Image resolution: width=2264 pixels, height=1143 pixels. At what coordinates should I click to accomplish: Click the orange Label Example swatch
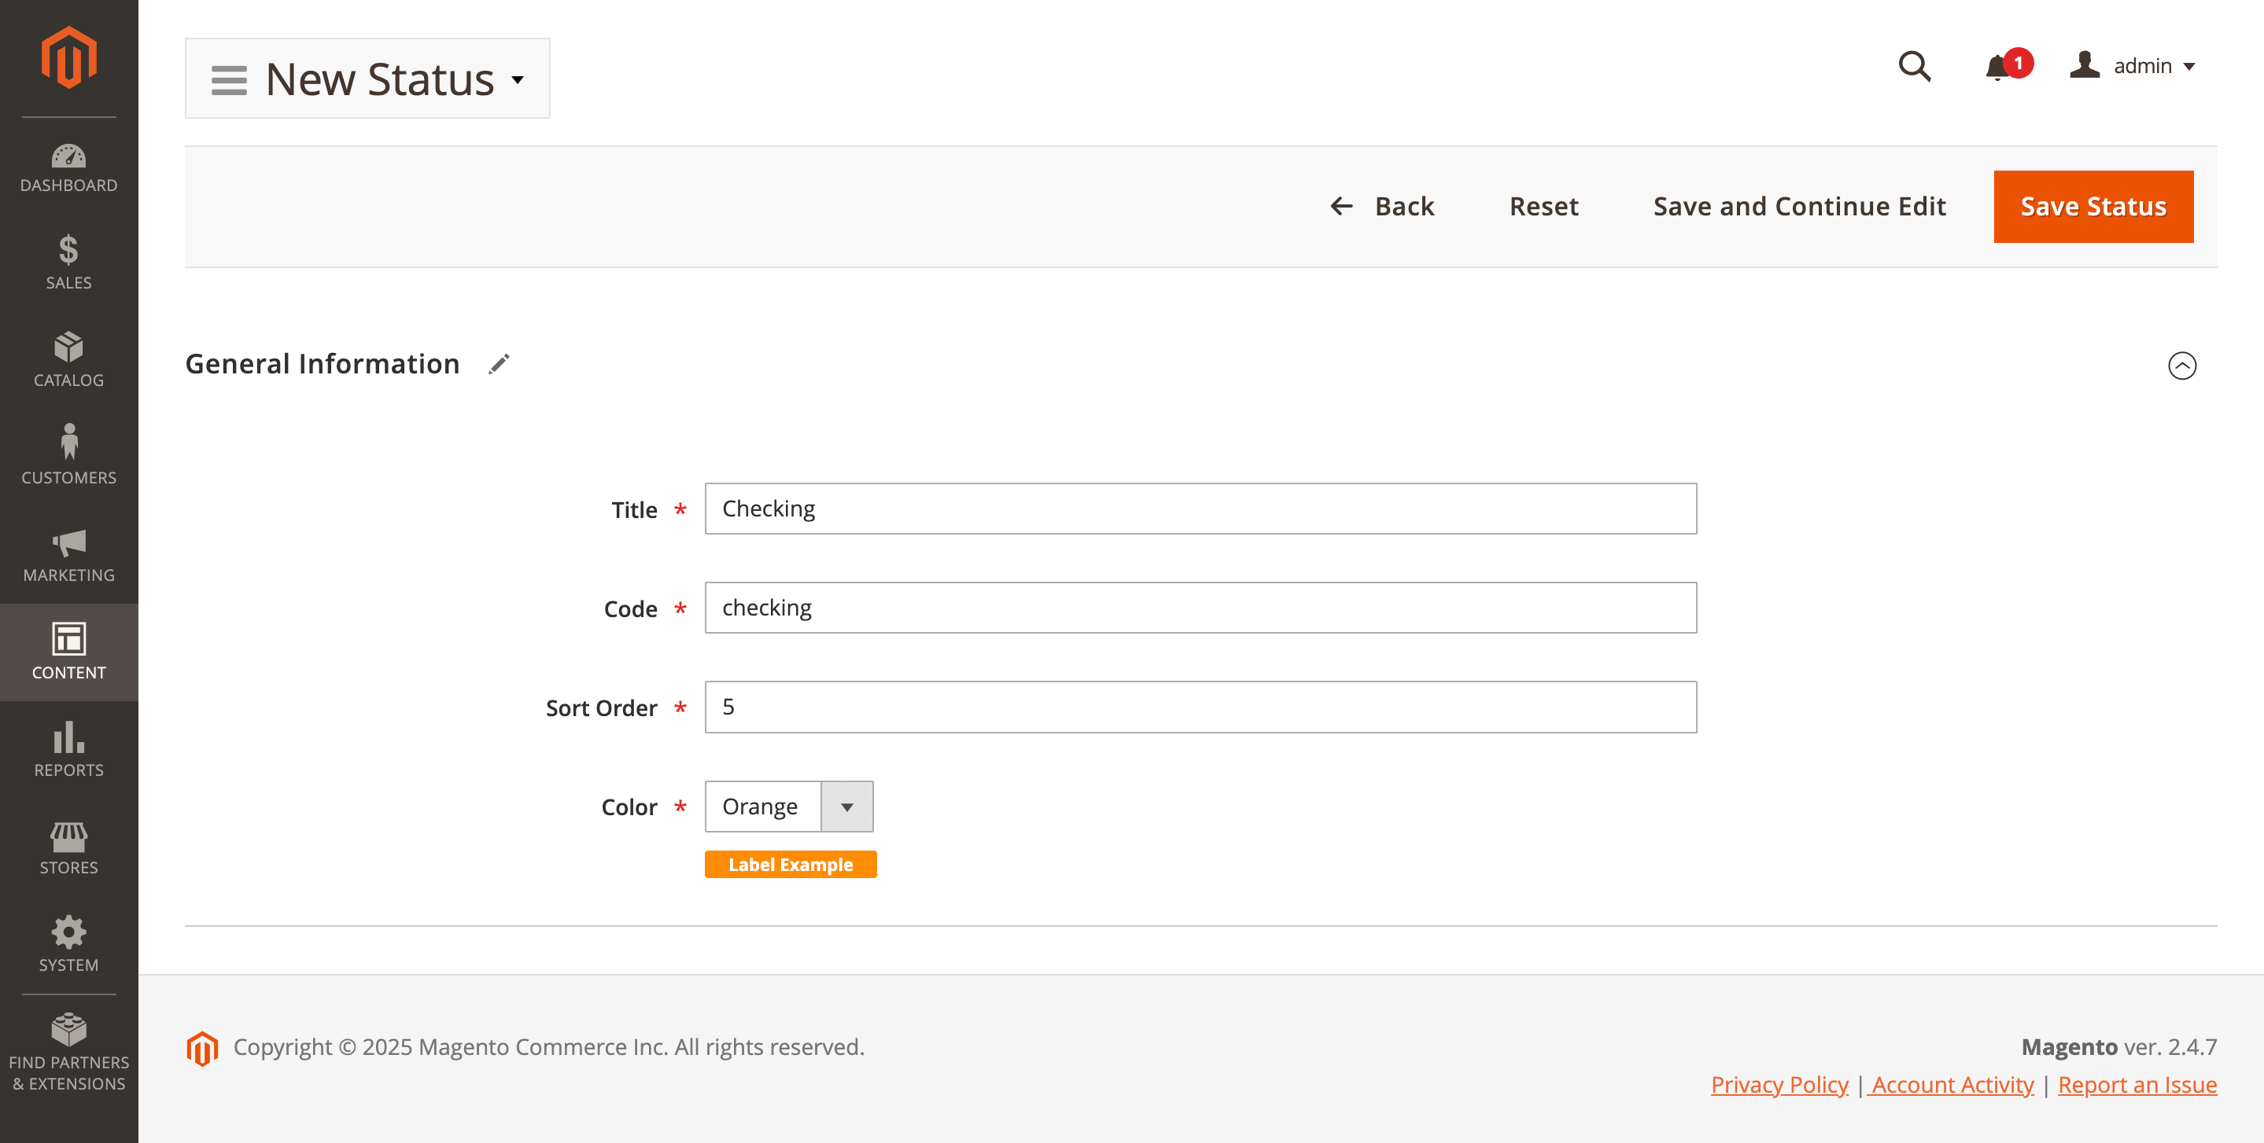[x=790, y=865]
